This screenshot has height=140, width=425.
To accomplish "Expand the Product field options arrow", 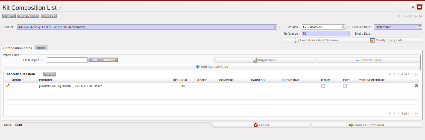I will click(x=280, y=27).
